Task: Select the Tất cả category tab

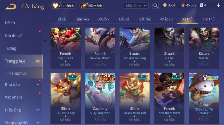Action: pyautogui.click(x=61, y=19)
